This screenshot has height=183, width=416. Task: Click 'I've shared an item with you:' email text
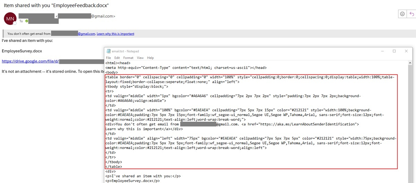pyautogui.click(x=27, y=41)
